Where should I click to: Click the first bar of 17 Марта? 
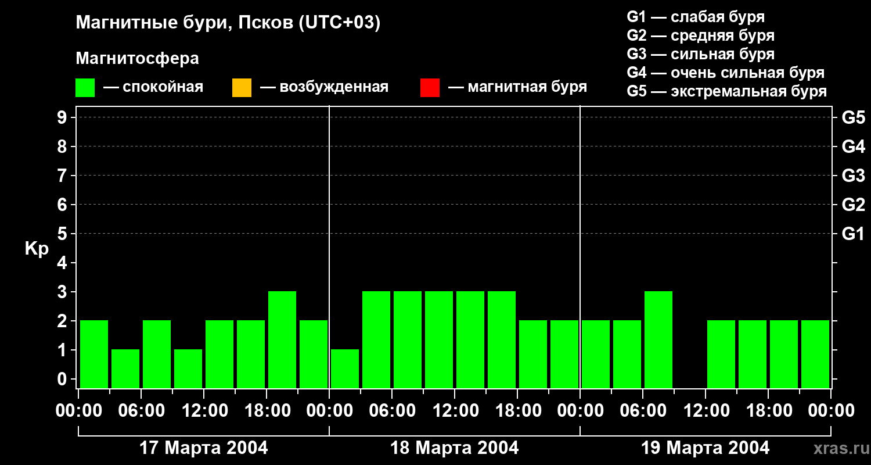[94, 354]
